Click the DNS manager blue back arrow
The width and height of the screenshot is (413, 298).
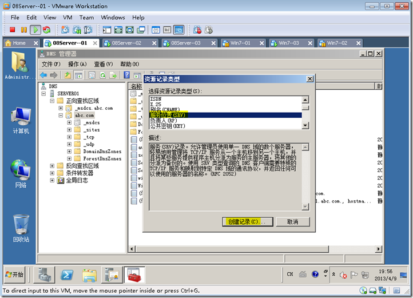click(x=43, y=76)
